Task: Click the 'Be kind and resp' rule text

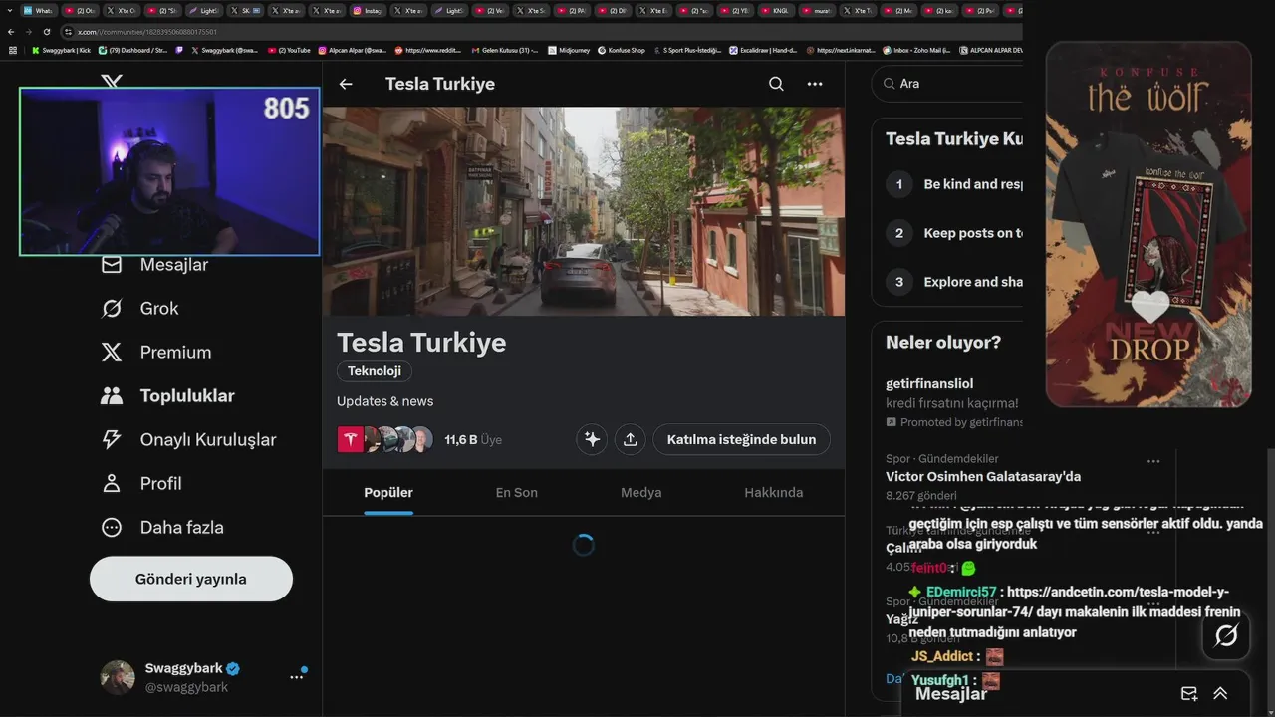Action: click(x=973, y=184)
